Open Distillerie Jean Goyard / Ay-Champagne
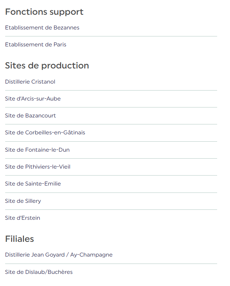This screenshot has width=230, height=286. point(59,255)
